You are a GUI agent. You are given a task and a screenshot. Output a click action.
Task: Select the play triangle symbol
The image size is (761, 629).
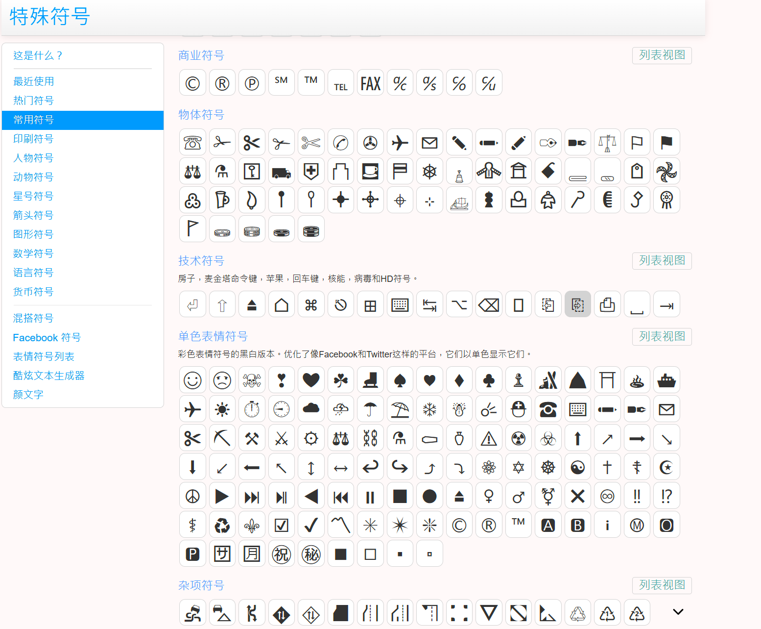222,497
